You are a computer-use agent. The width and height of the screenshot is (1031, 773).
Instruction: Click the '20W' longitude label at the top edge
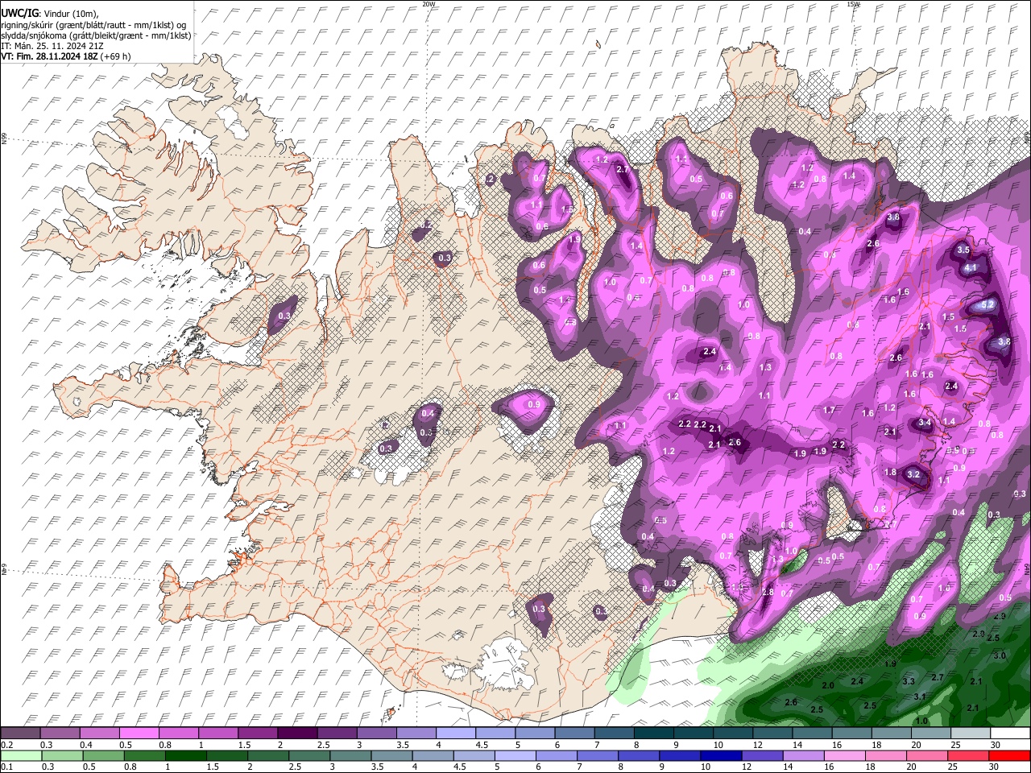tap(429, 4)
